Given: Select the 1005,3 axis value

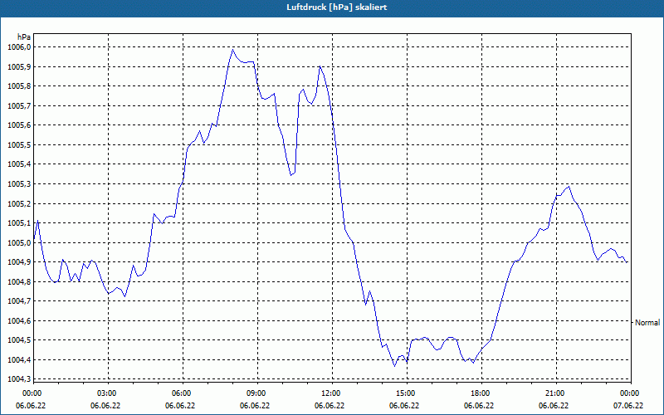Looking at the screenshot, I should click(x=19, y=184).
